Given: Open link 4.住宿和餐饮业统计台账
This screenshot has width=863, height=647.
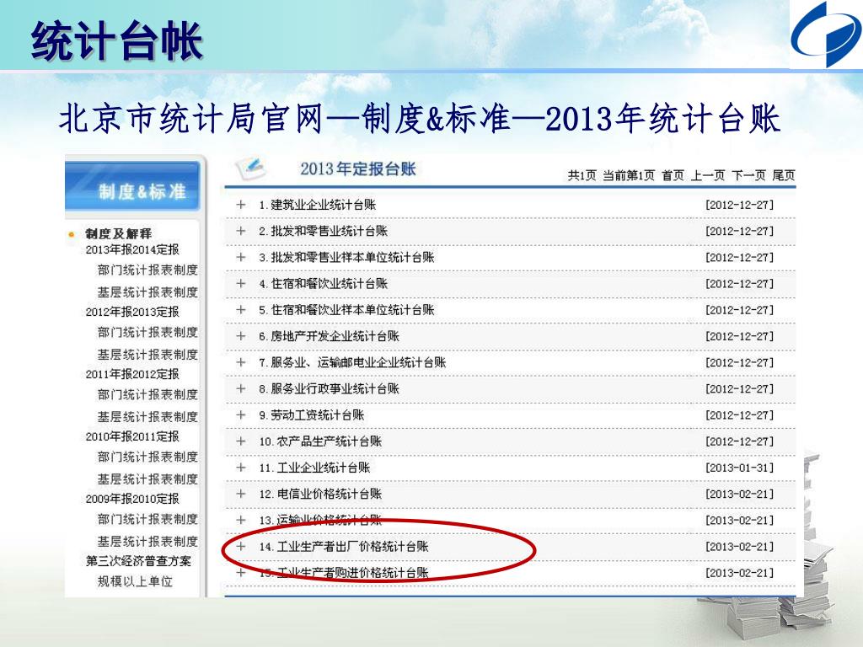Looking at the screenshot, I should pyautogui.click(x=323, y=284).
